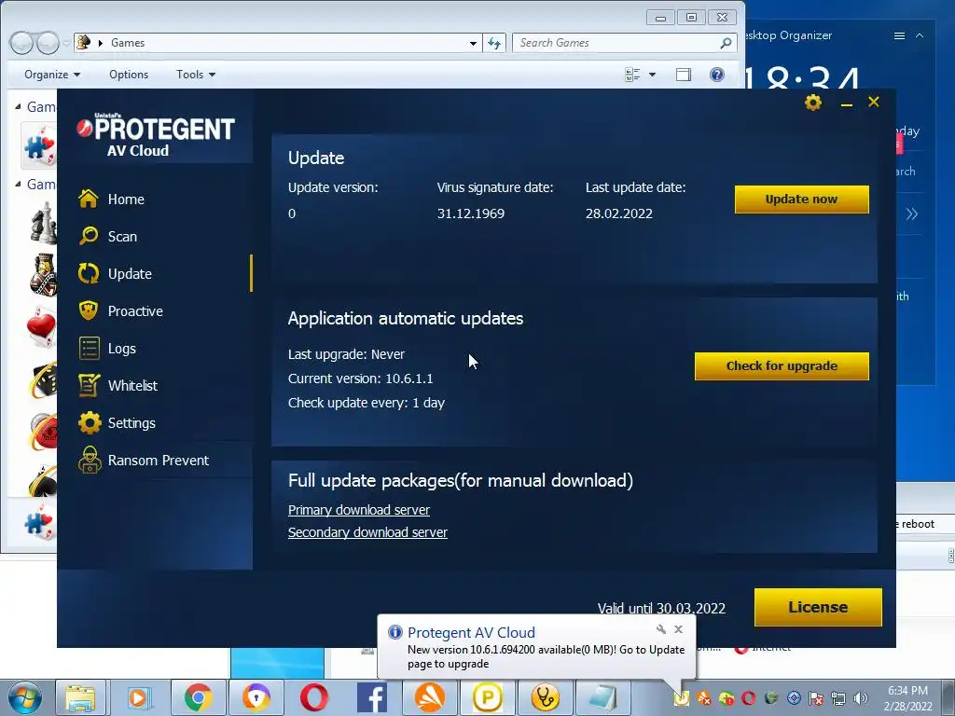Viewport: 955px width, 716px height.
Task: Click the Protegent AV Cloud logo
Action: point(156,135)
